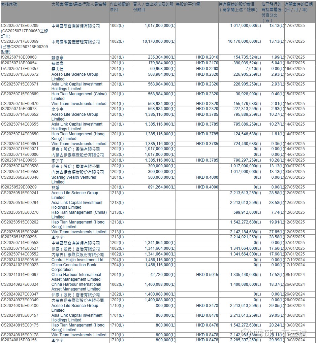Open form CS20250714E00558 link
The image size is (316, 343).
pos(20,243)
